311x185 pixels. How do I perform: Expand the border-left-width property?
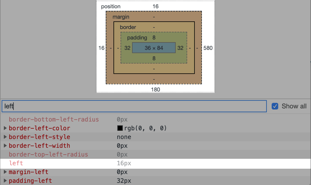[x=5, y=146]
